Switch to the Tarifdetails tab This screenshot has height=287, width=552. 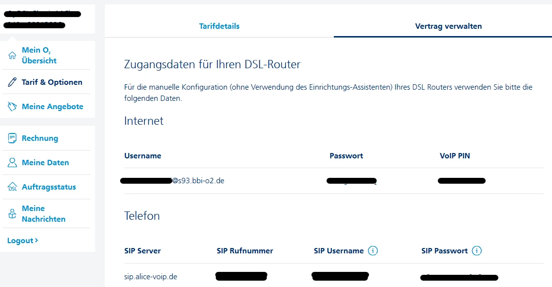219,26
